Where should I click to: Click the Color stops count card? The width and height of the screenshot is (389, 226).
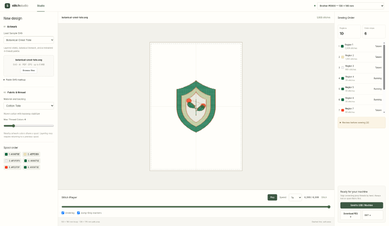(374, 32)
